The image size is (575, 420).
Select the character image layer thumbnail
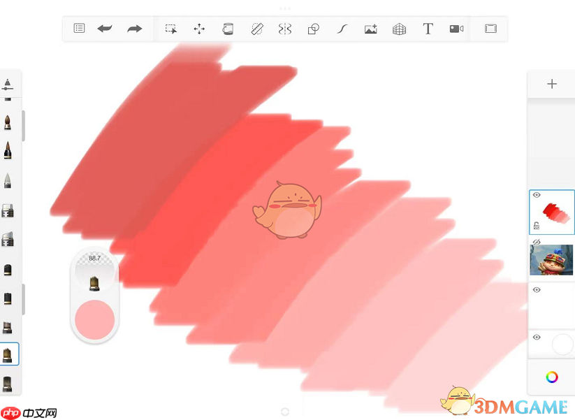tap(552, 260)
